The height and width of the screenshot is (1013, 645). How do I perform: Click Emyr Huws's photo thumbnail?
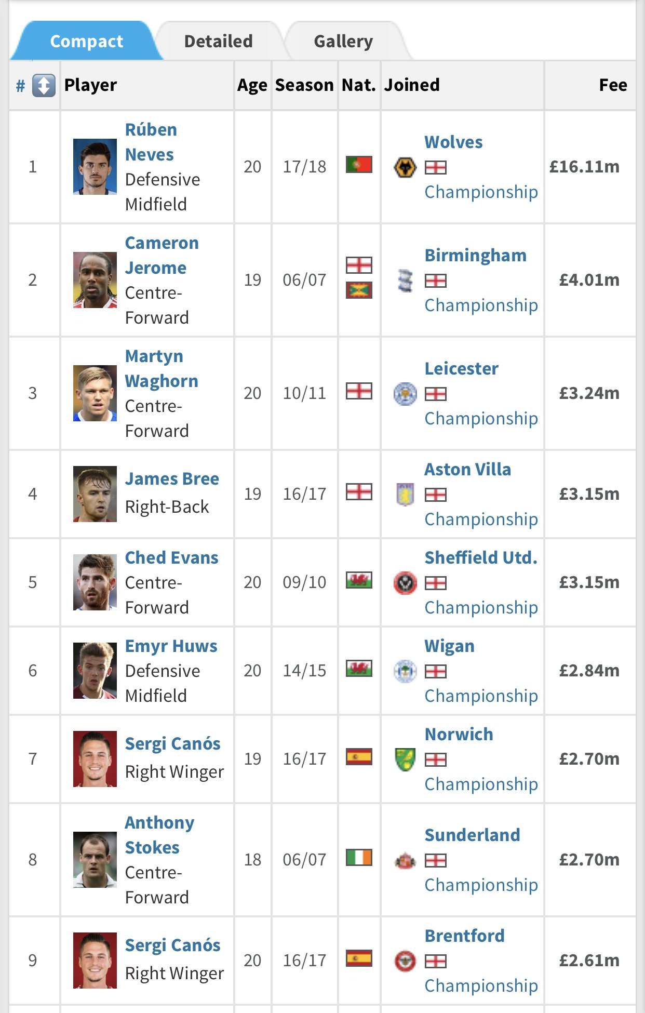95,671
